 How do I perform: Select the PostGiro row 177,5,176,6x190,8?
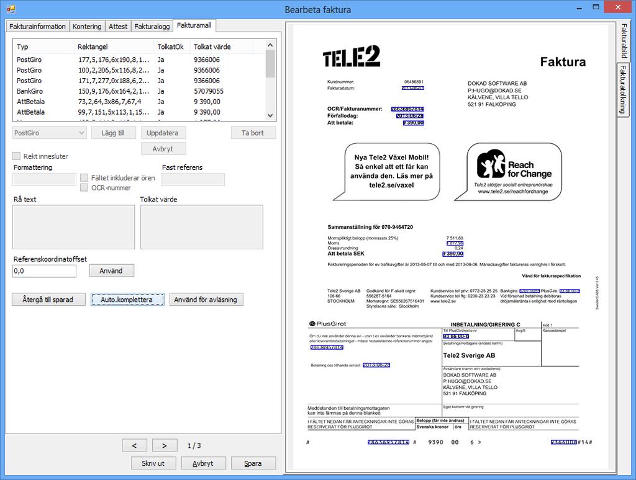pyautogui.click(x=140, y=60)
